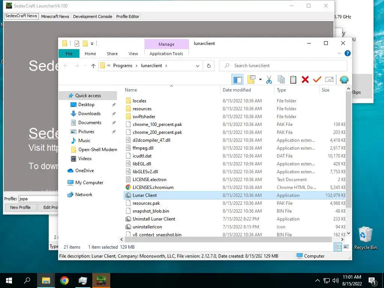Click the Properties checkmark quick access icon
This screenshot has width=384, height=288.
tap(76, 43)
